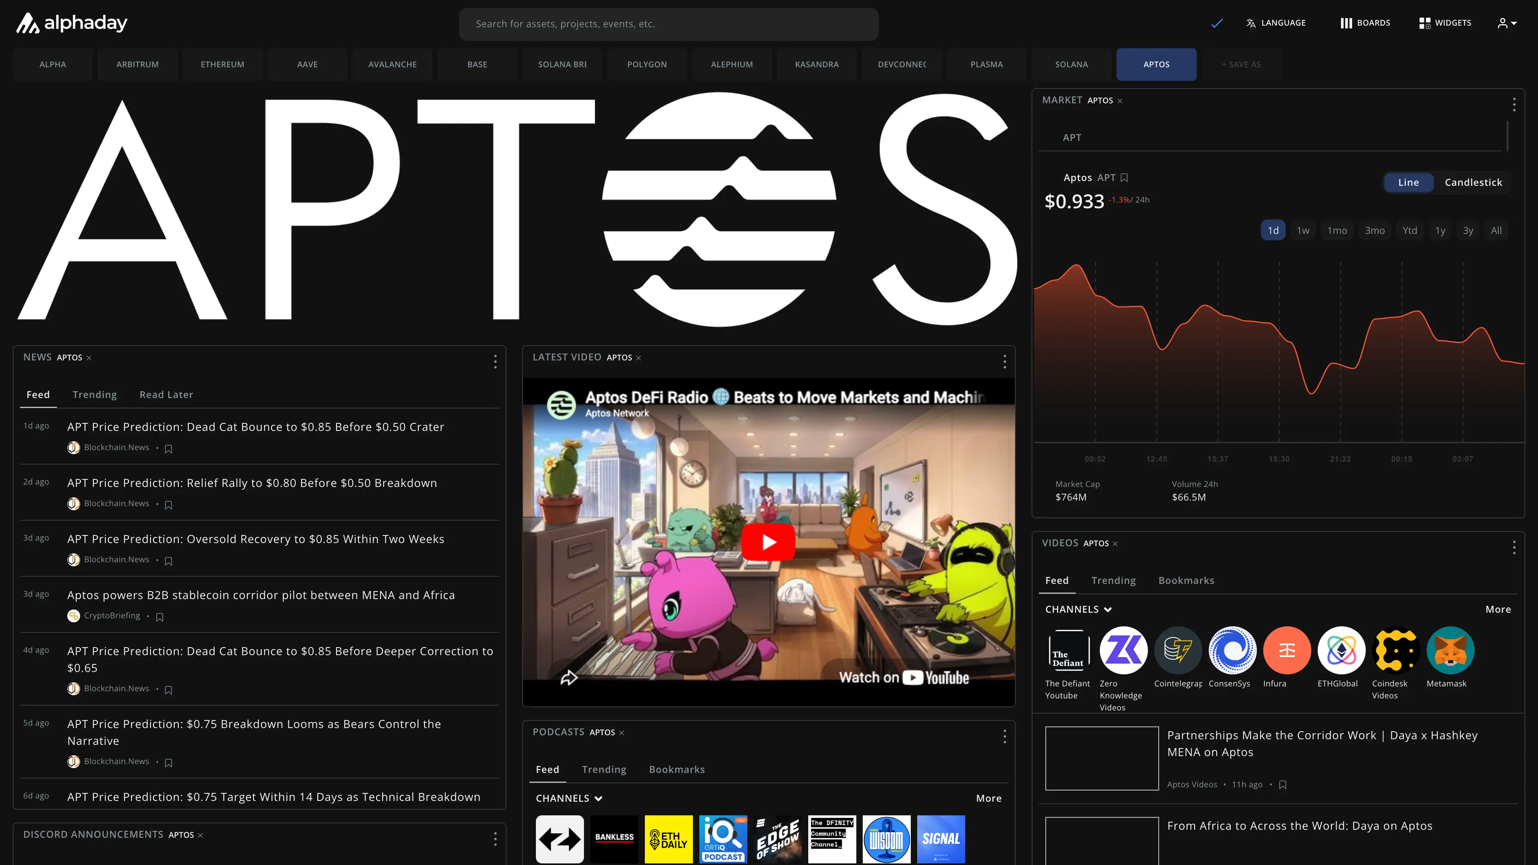Open the Metamask channel icon
This screenshot has height=865, width=1538.
1450,650
